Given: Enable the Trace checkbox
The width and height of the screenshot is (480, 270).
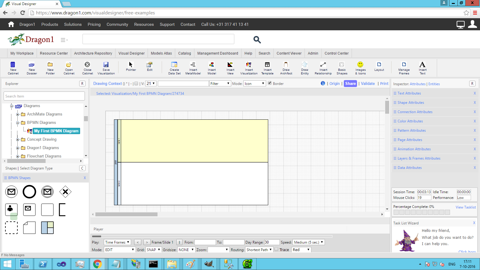Looking at the screenshot, I should coord(277,249).
